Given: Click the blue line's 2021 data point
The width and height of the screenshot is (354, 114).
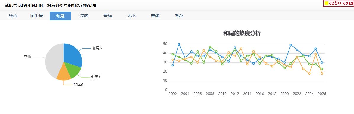Looking at the screenshot, I should [291, 45].
